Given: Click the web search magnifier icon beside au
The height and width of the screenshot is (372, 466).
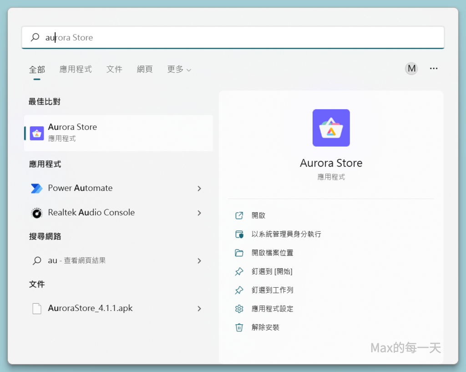Looking at the screenshot, I should coord(37,261).
